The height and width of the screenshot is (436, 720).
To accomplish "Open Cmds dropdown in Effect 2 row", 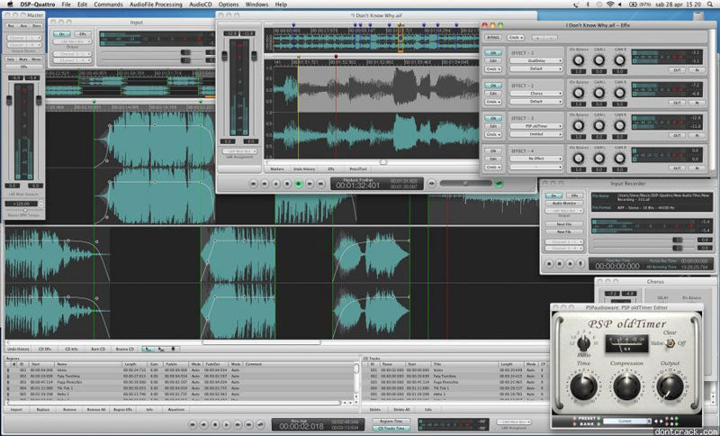I will pos(493,102).
